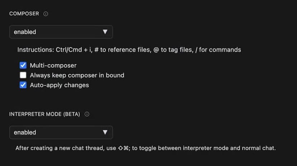Click the Multi-composer label text
The image size is (297, 166).
pyautogui.click(x=53, y=65)
